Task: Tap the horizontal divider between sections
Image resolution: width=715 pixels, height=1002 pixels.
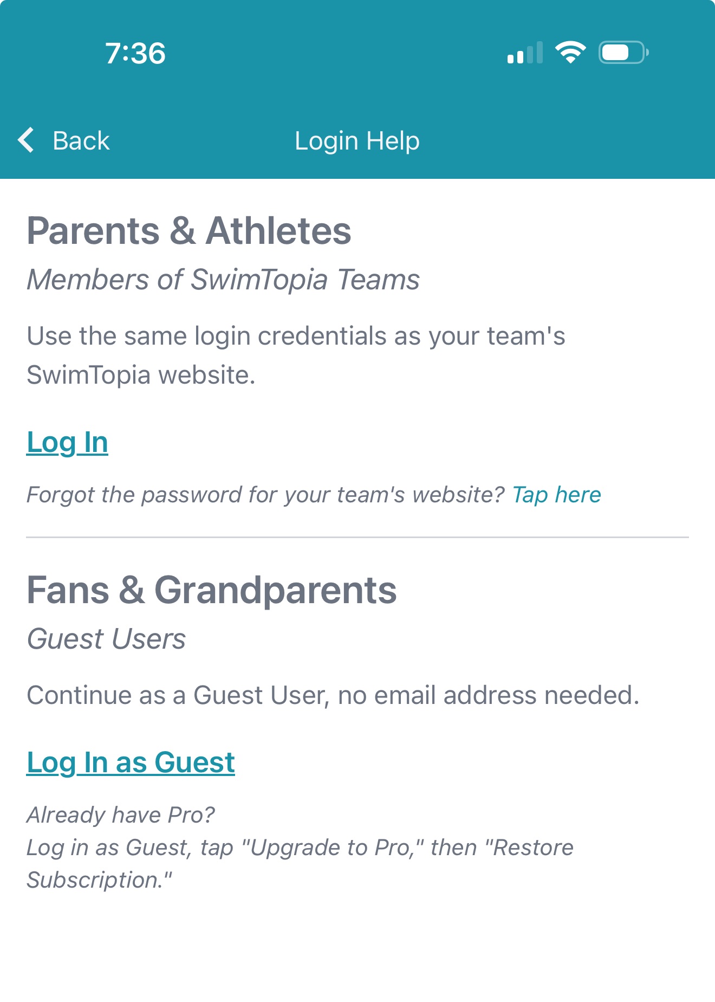Action: click(x=357, y=537)
